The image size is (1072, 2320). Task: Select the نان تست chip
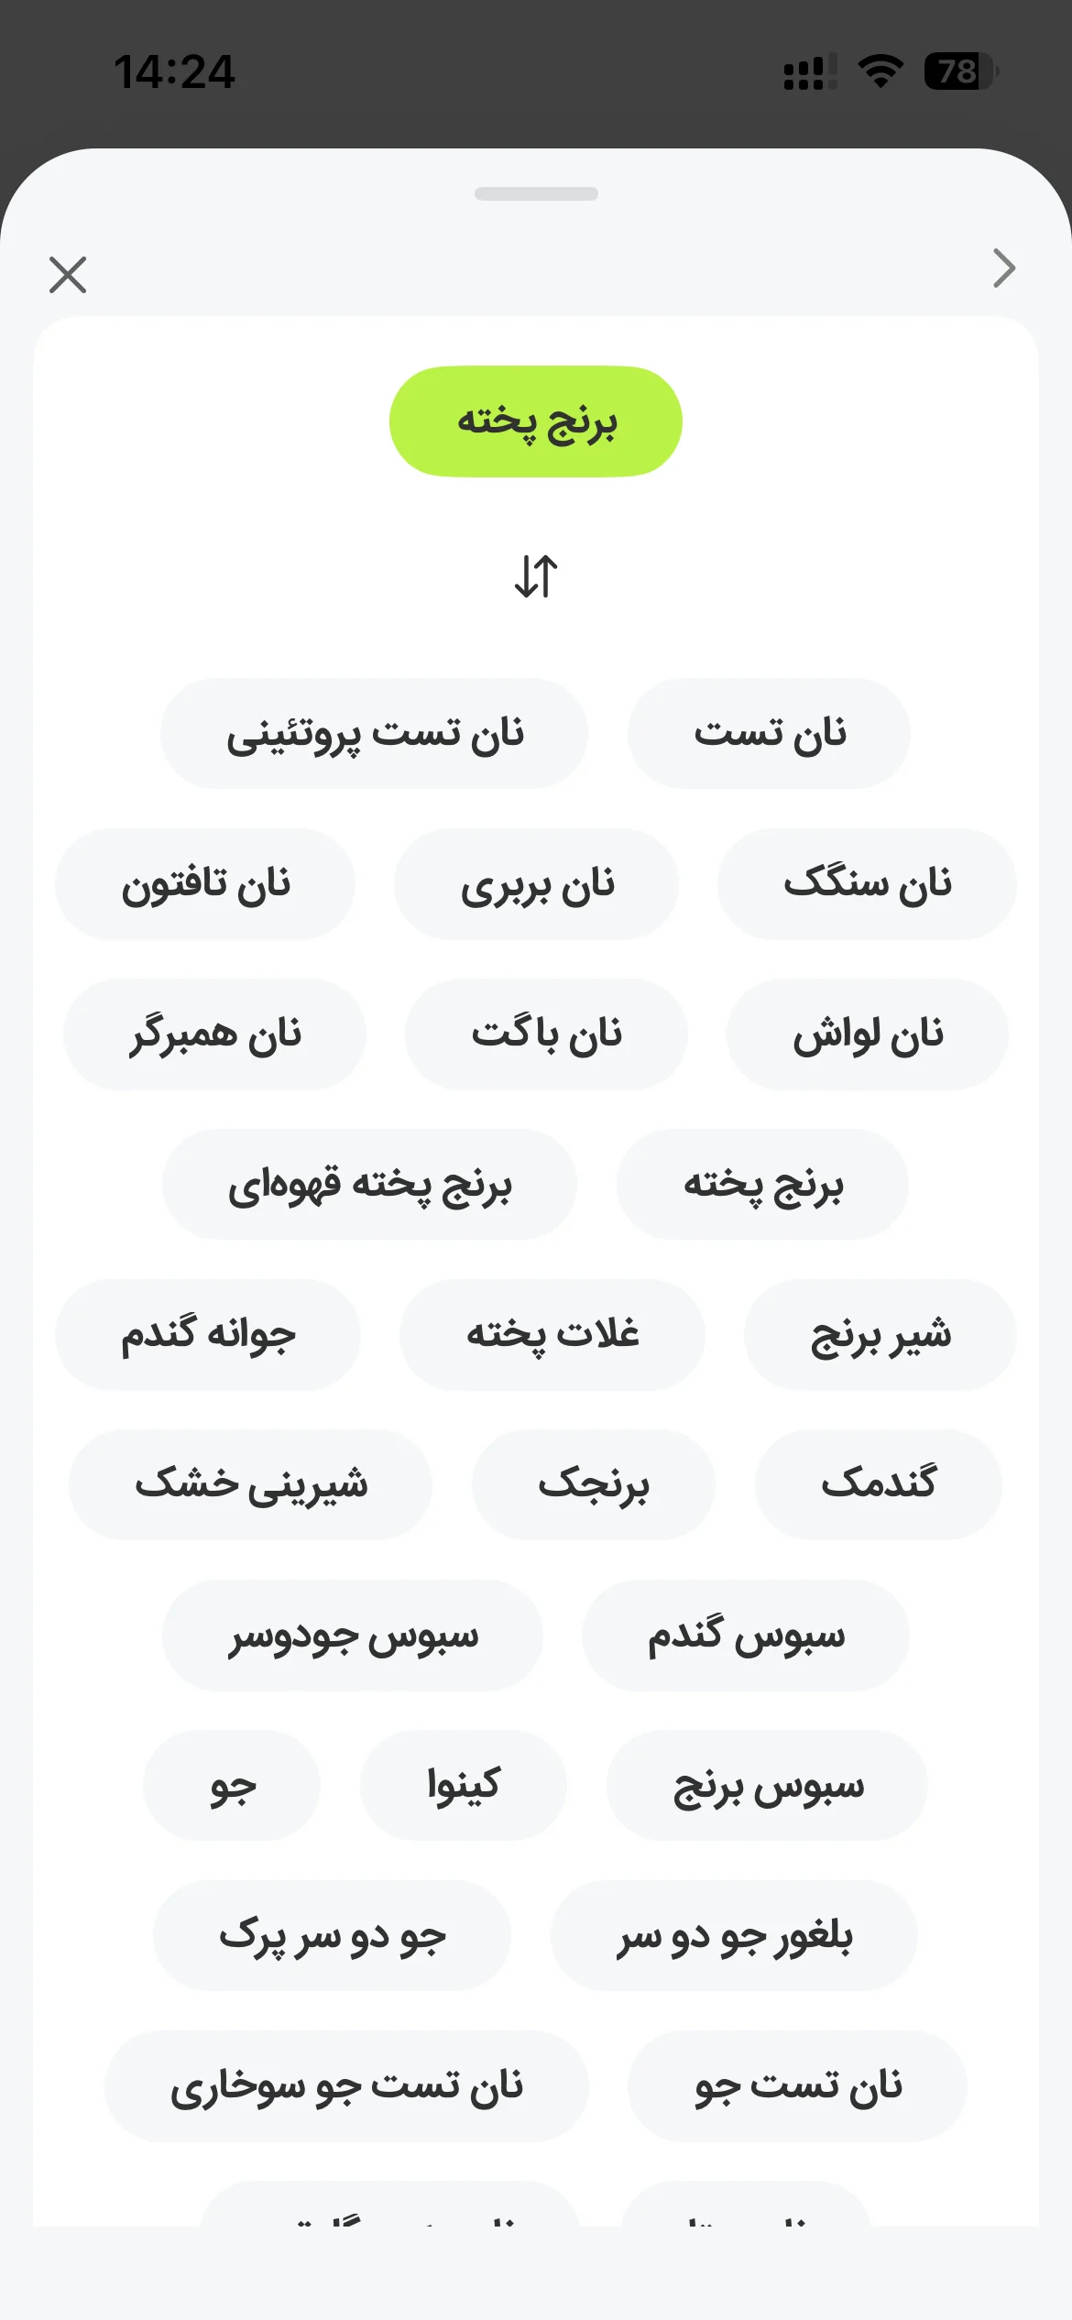[769, 733]
